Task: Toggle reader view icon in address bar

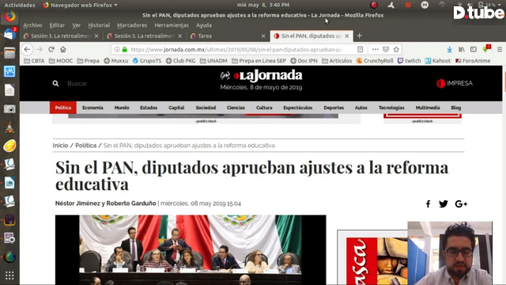Action: click(x=361, y=49)
